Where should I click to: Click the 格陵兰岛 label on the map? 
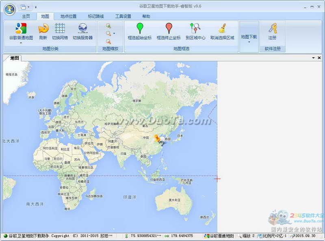[12, 74]
